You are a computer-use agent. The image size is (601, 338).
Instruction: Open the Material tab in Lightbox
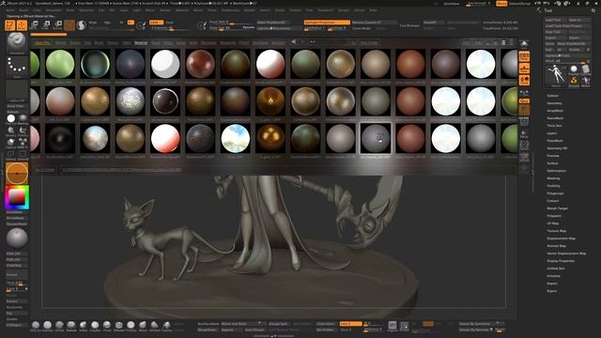(x=141, y=43)
